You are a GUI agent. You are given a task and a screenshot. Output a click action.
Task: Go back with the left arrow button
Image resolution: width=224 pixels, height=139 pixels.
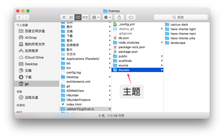tap(20, 17)
